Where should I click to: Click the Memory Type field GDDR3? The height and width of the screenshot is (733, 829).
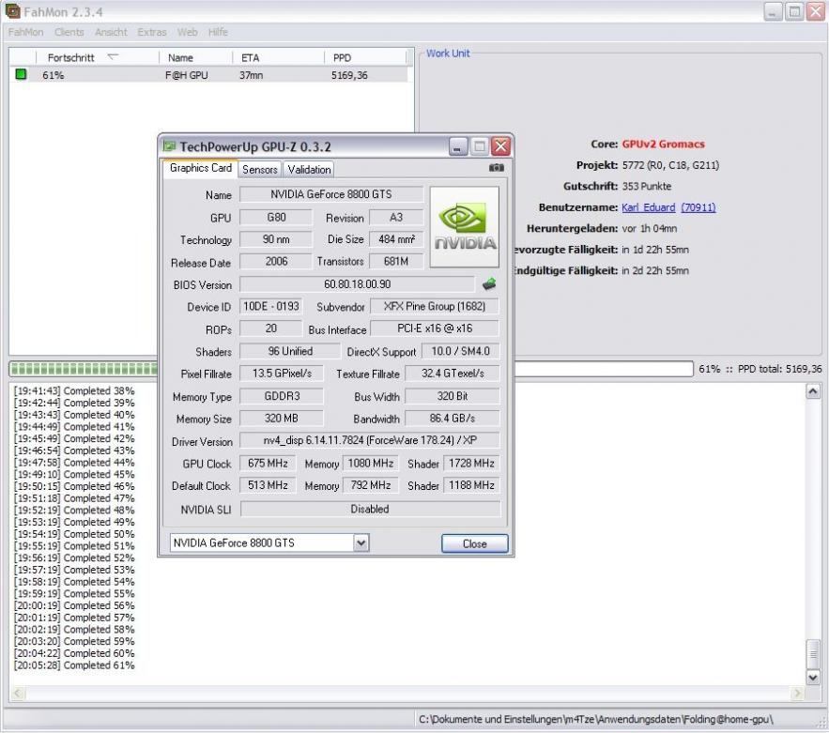(x=282, y=396)
